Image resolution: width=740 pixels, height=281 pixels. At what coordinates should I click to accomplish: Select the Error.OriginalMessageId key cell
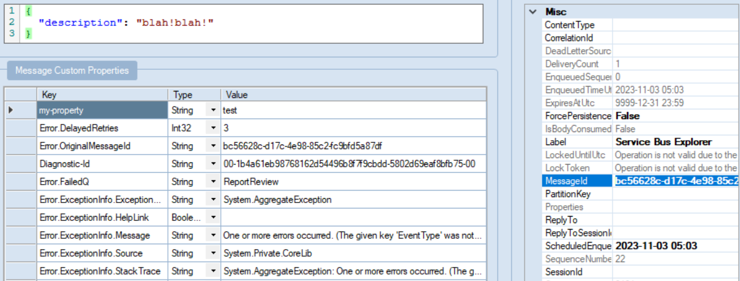(102, 146)
